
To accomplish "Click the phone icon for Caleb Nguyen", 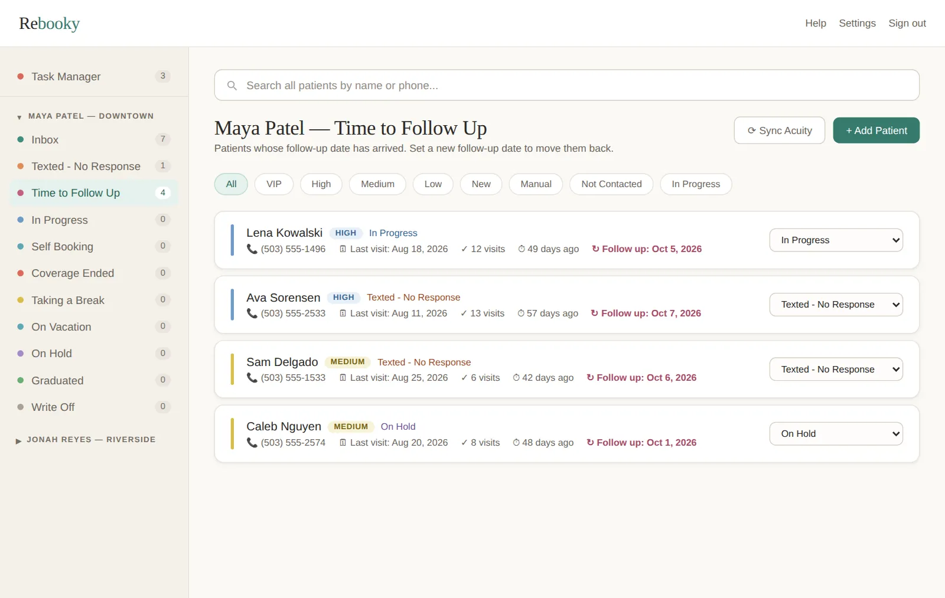I will tap(252, 443).
